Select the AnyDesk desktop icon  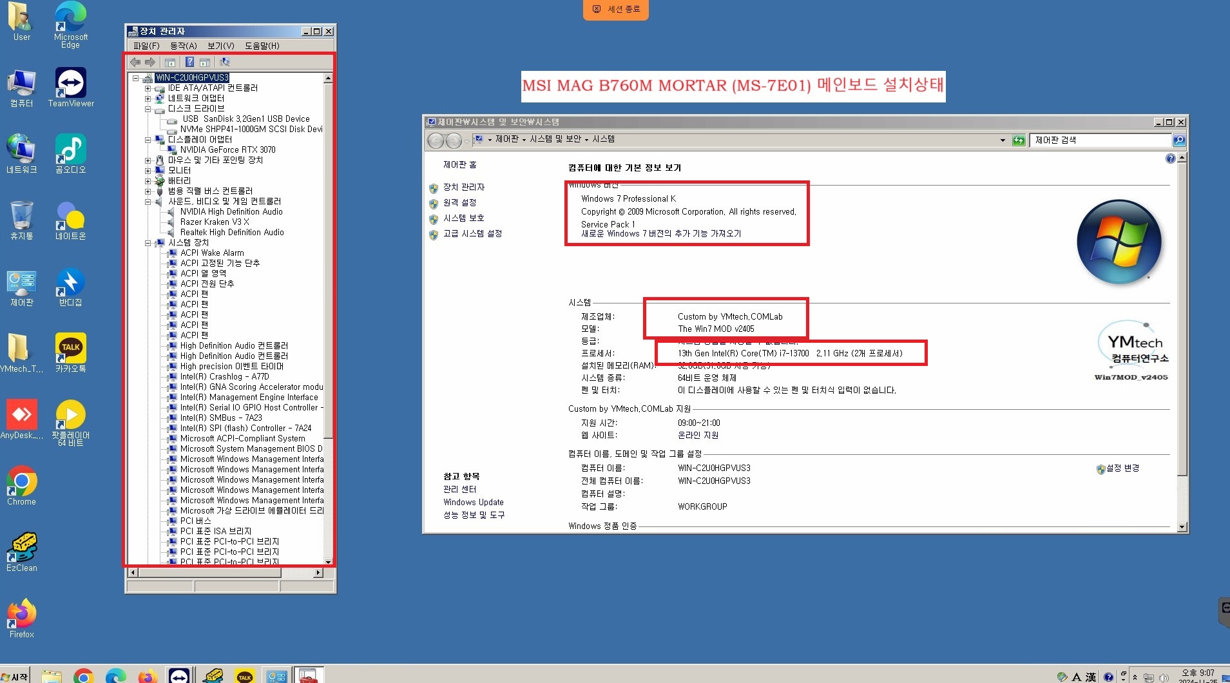[22, 419]
